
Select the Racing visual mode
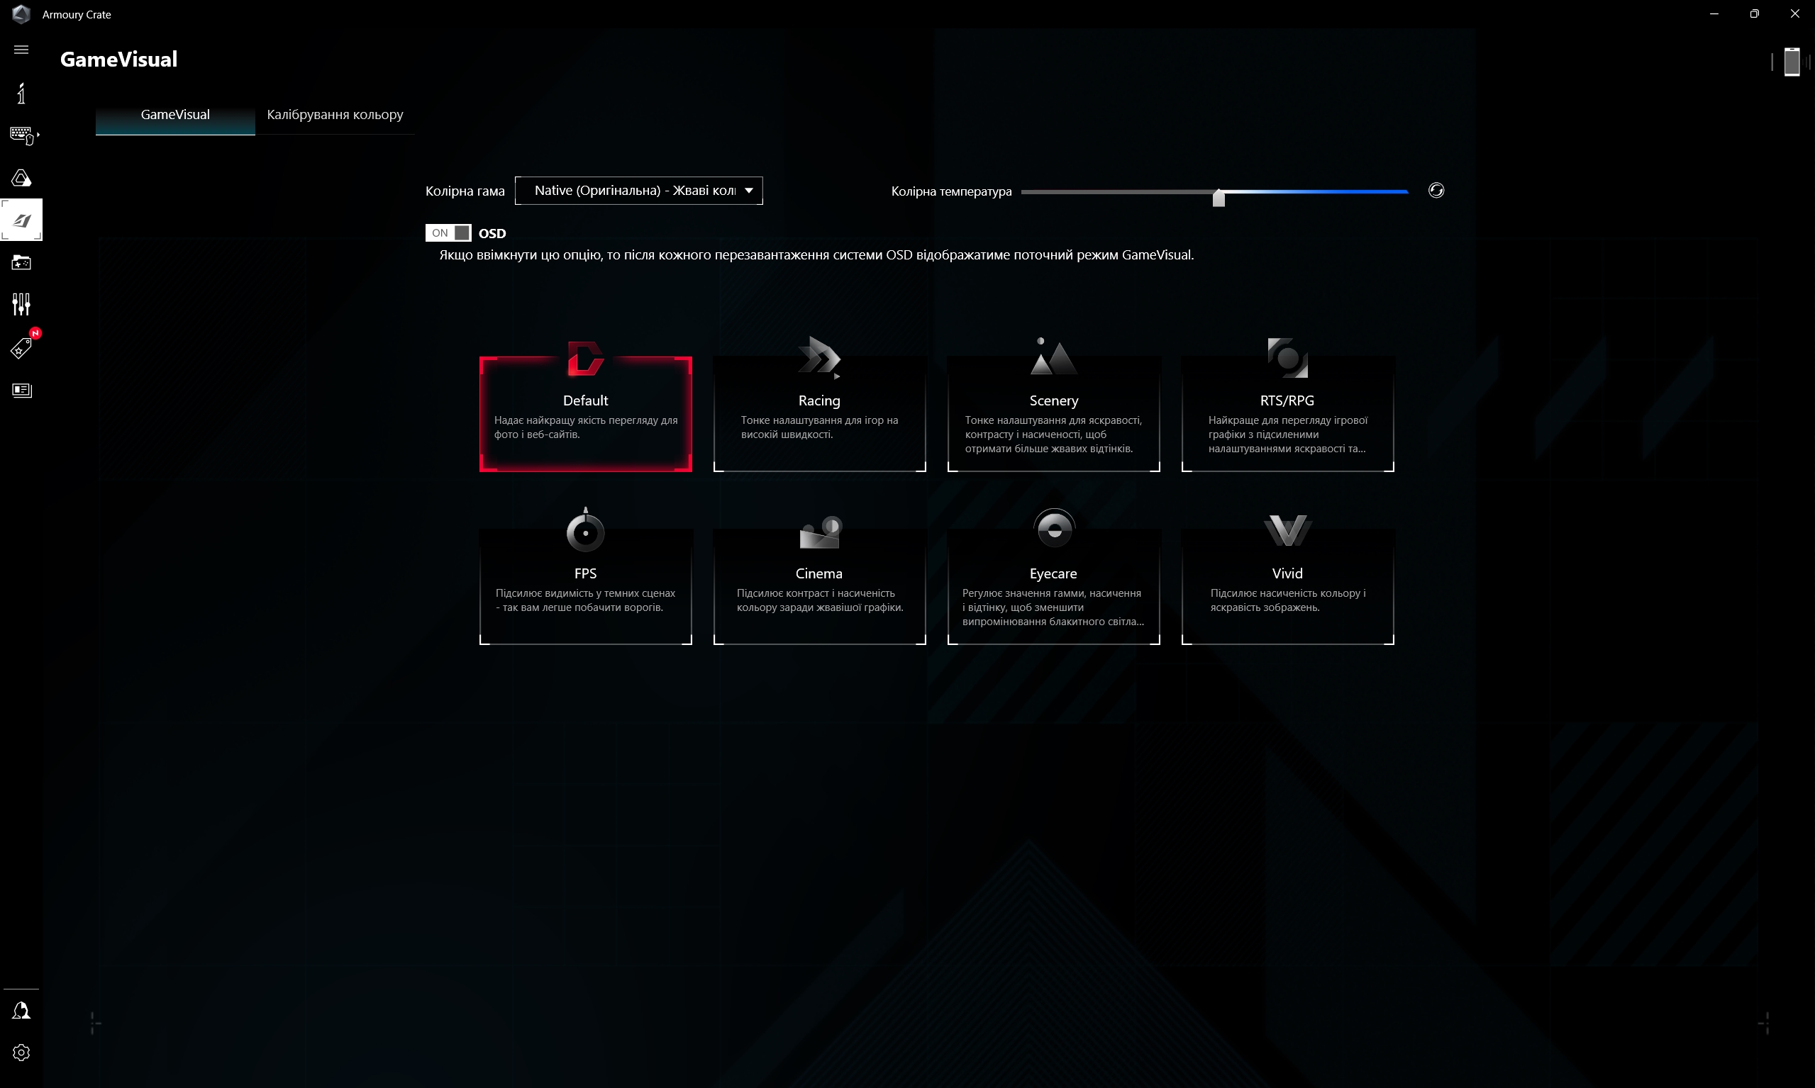818,414
